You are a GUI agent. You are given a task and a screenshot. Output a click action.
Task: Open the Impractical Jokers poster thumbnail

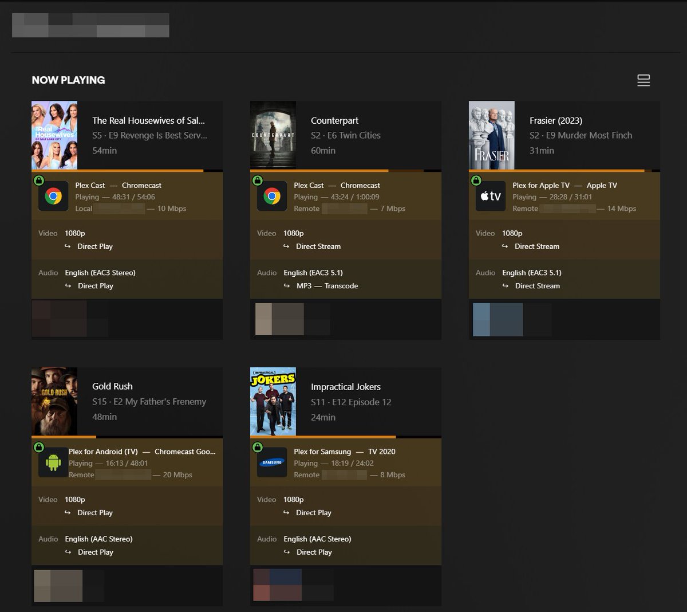[273, 401]
